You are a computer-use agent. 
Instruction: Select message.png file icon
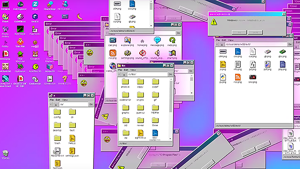[157, 42]
